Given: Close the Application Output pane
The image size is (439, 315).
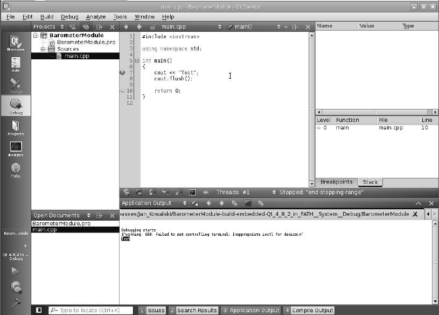Looking at the screenshot, I should pos(431,203).
